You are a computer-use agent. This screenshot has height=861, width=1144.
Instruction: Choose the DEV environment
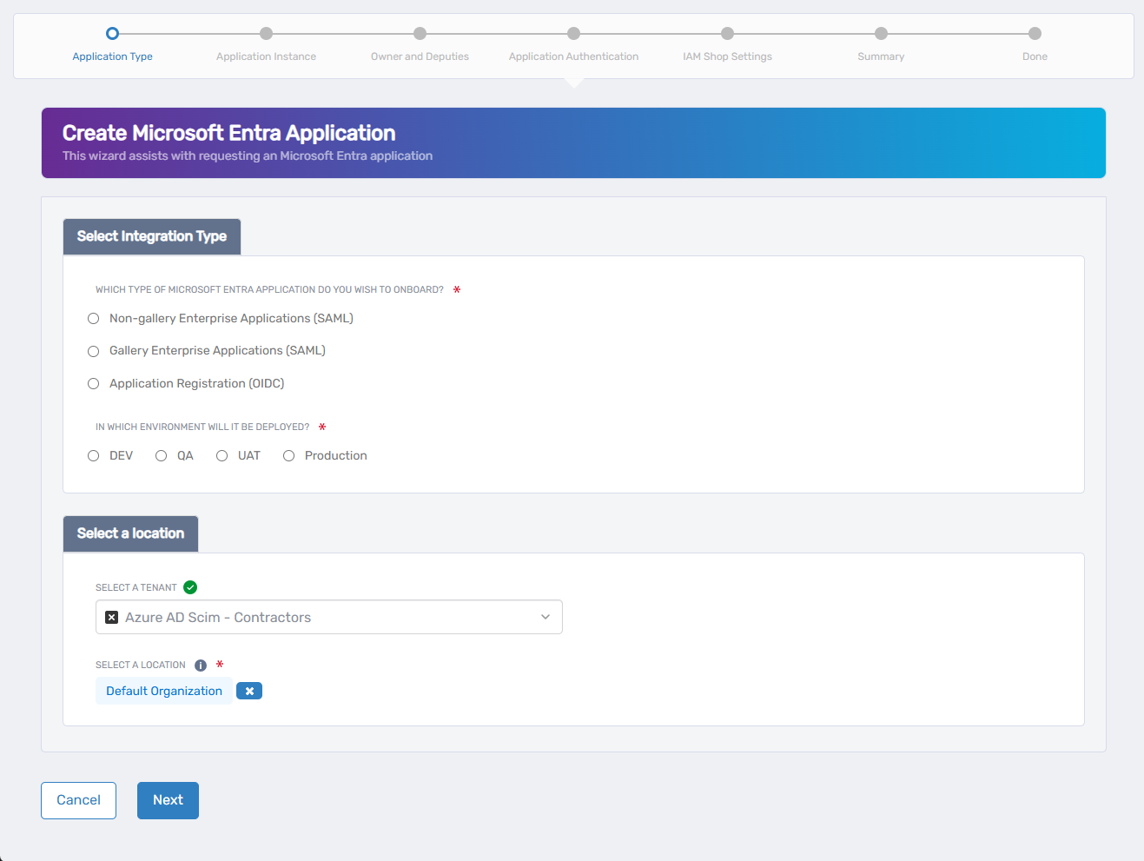pyautogui.click(x=93, y=454)
